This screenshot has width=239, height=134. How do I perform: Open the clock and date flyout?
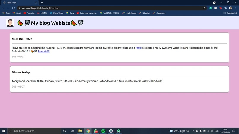click(x=225, y=131)
